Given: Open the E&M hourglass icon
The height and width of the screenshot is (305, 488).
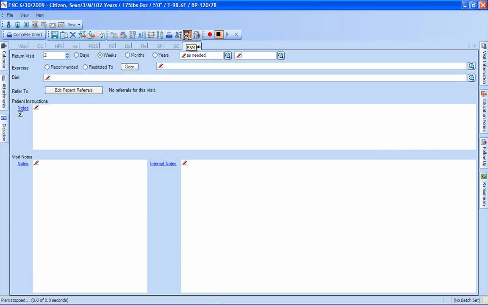Looking at the screenshot, I should [x=187, y=35].
